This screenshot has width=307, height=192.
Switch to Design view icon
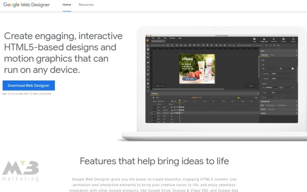coord(264,40)
